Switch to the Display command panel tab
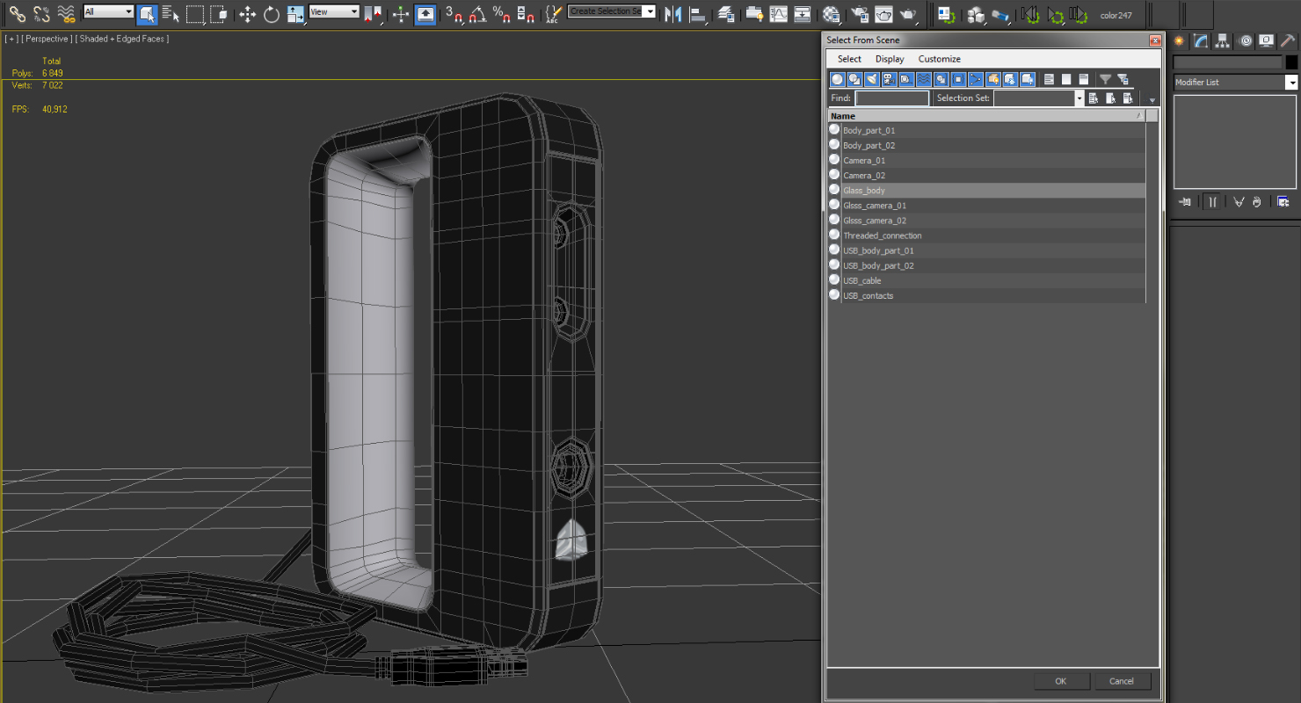This screenshot has width=1301, height=703. [1267, 40]
